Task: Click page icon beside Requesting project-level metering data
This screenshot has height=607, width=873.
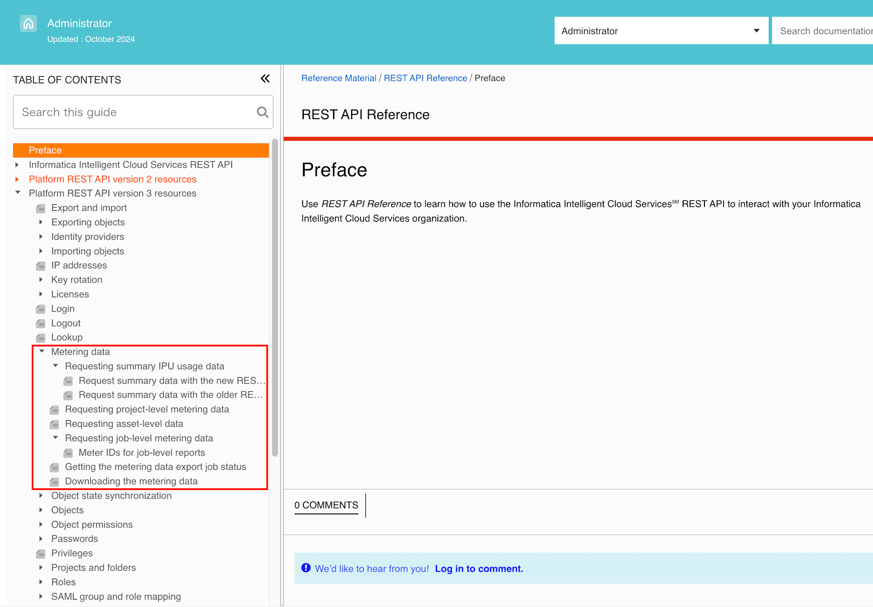Action: tap(55, 410)
